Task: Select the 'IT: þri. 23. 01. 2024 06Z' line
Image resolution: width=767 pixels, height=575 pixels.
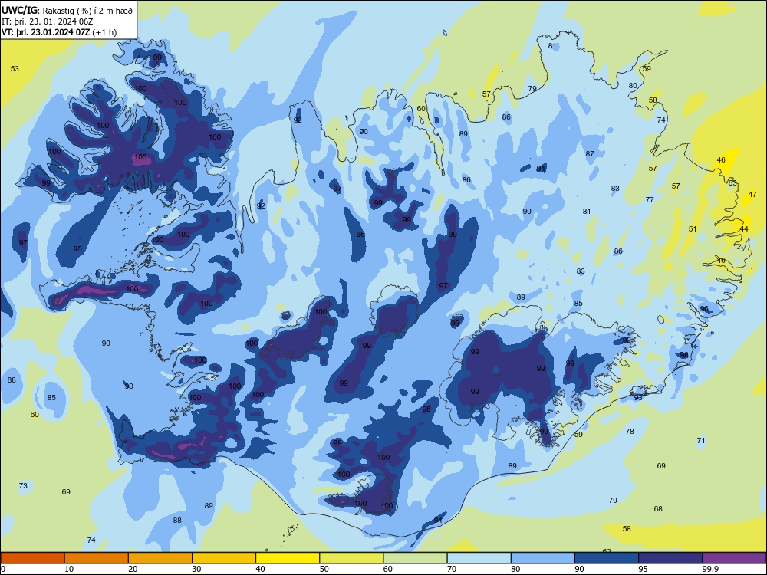Action: pos(47,21)
